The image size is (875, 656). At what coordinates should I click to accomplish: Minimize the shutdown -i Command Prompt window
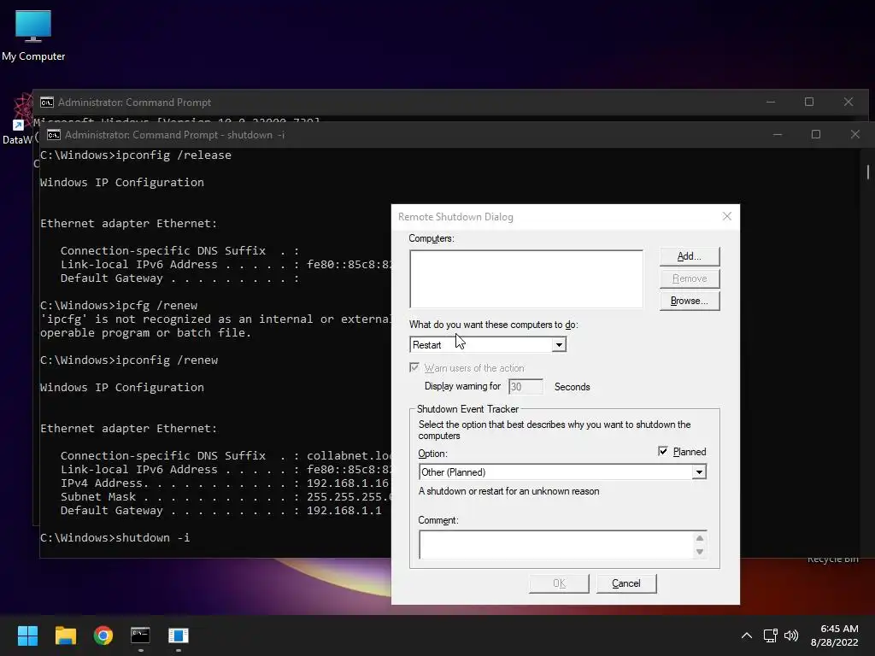pyautogui.click(x=778, y=134)
